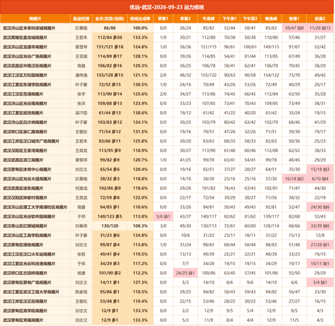Select row 武汉江夏区纸坊商圈片

click(x=167, y=113)
